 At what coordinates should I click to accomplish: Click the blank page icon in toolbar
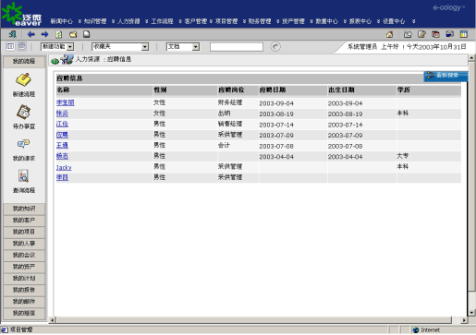pyautogui.click(x=87, y=34)
